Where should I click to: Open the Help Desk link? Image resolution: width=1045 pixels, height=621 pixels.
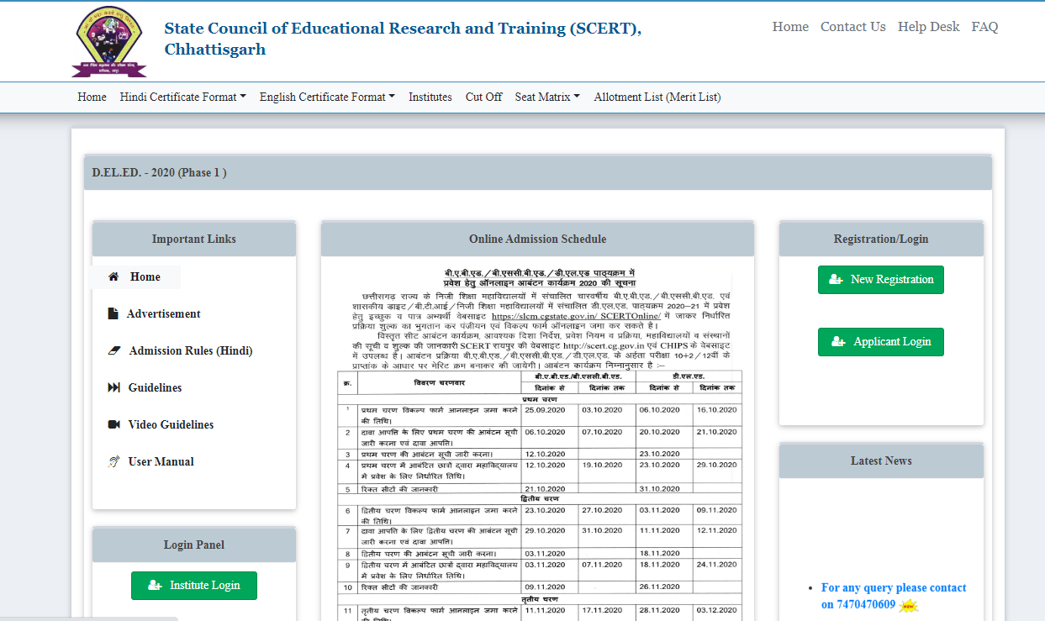point(928,27)
